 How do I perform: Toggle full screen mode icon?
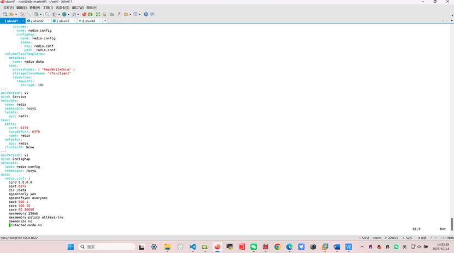(98, 14)
